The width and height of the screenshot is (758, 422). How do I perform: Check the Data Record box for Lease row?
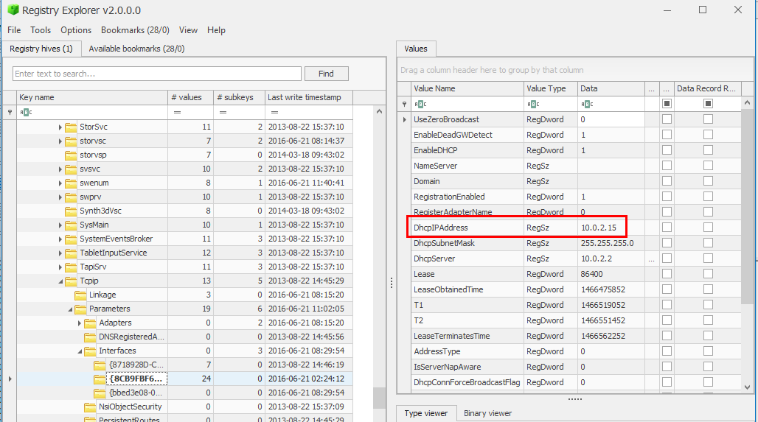point(707,274)
